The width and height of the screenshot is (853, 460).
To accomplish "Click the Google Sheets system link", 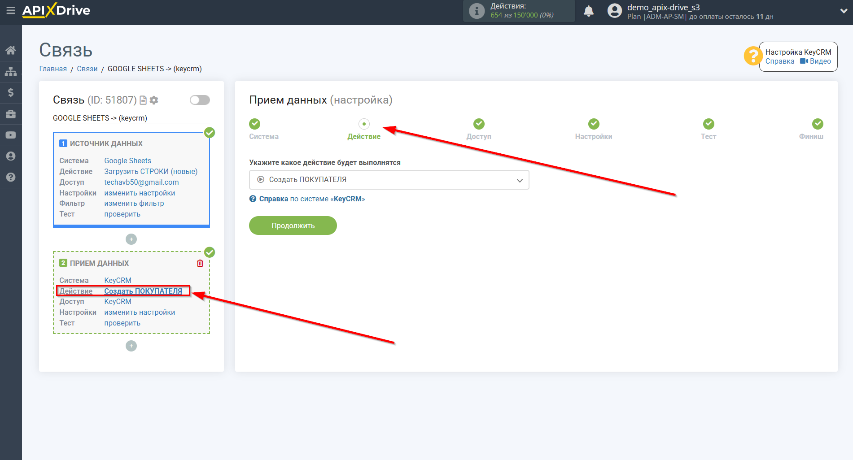I will tap(127, 161).
